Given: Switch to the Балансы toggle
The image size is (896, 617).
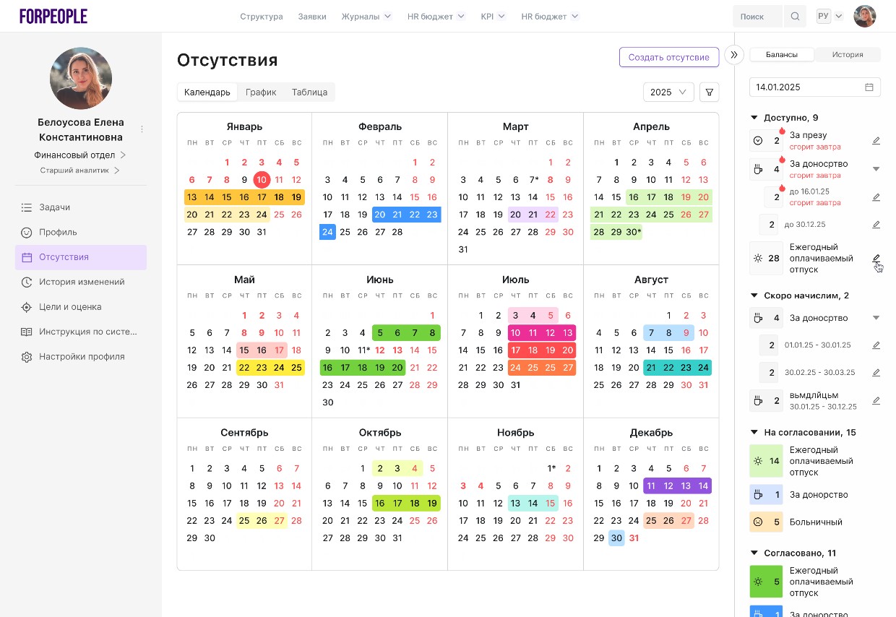Looking at the screenshot, I should (x=782, y=55).
